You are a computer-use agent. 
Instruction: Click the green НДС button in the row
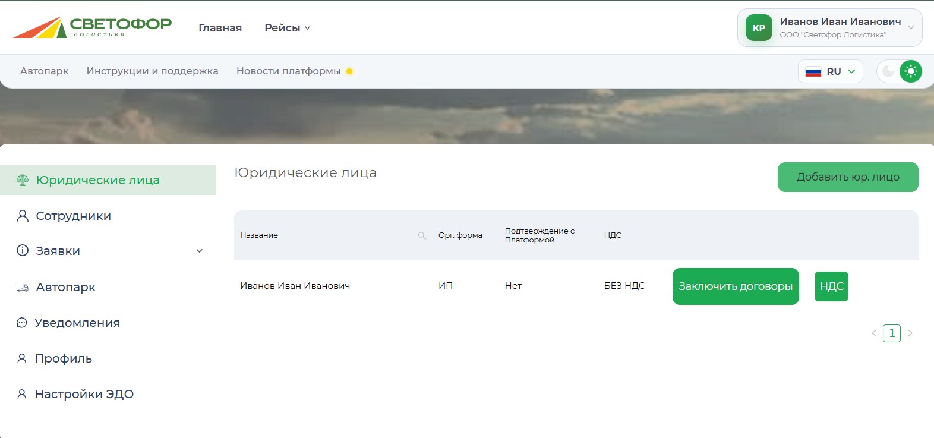pos(831,286)
